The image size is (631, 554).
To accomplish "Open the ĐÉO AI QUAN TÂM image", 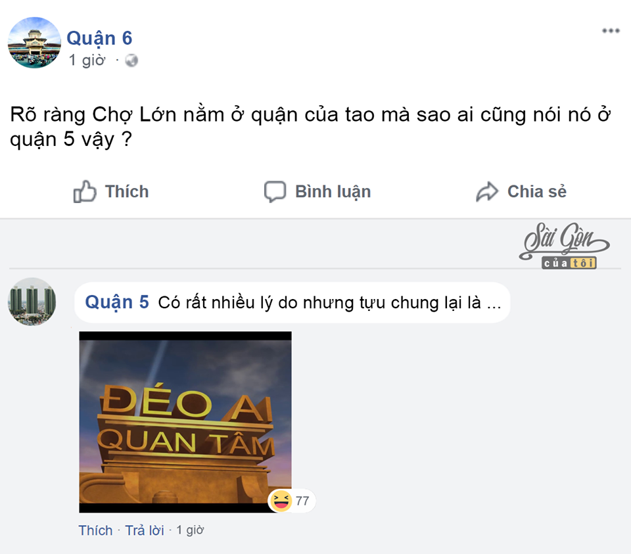I will 185,422.
